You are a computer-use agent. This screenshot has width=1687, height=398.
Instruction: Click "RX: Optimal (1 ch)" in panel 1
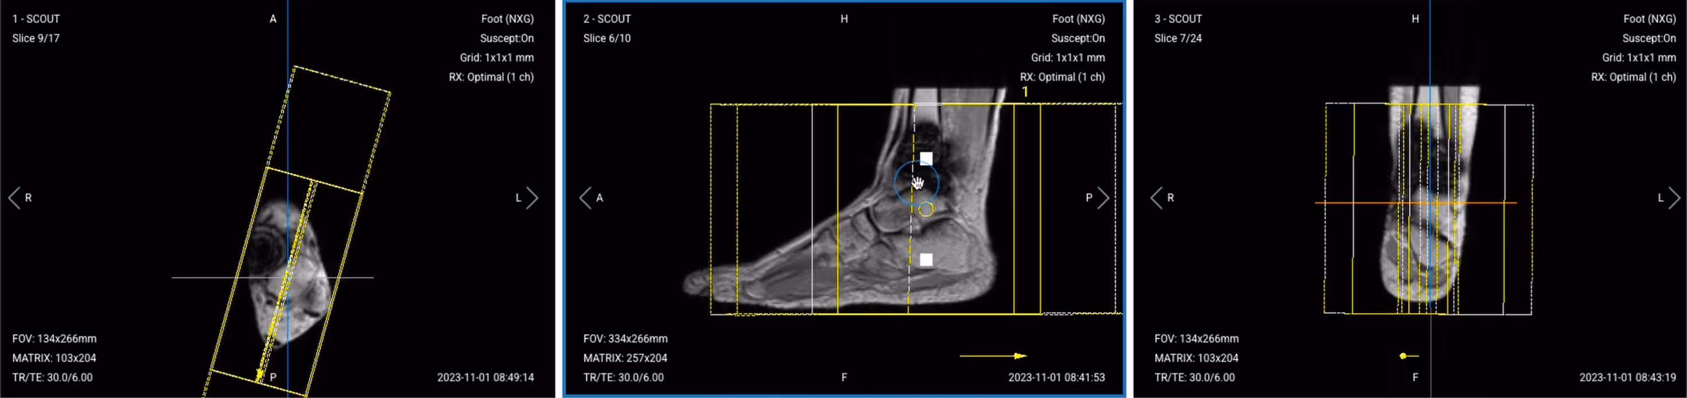click(491, 77)
